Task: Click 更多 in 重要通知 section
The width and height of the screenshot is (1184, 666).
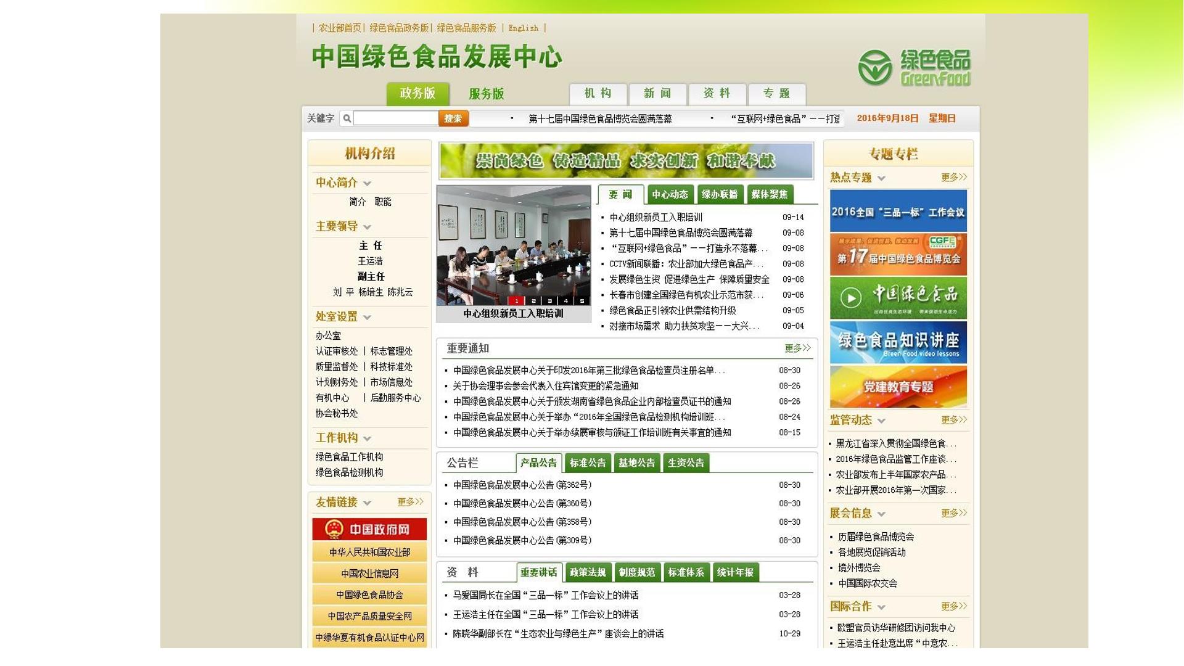Action: click(797, 348)
